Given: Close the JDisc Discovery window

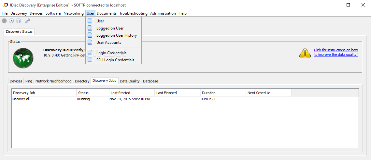Looking at the screenshot, I should click(363, 5).
